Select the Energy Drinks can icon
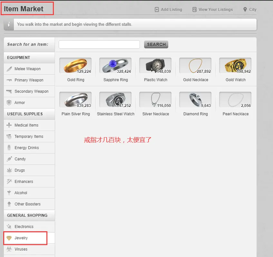This screenshot has height=257, width=273. (9, 148)
